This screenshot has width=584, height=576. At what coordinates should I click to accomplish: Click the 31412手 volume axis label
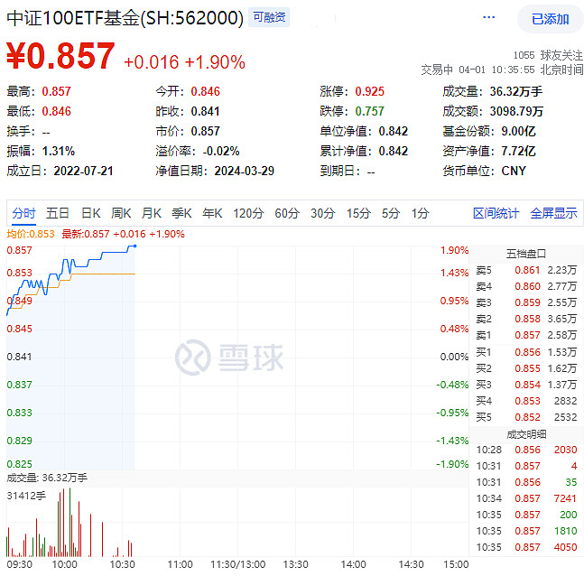pos(26,496)
